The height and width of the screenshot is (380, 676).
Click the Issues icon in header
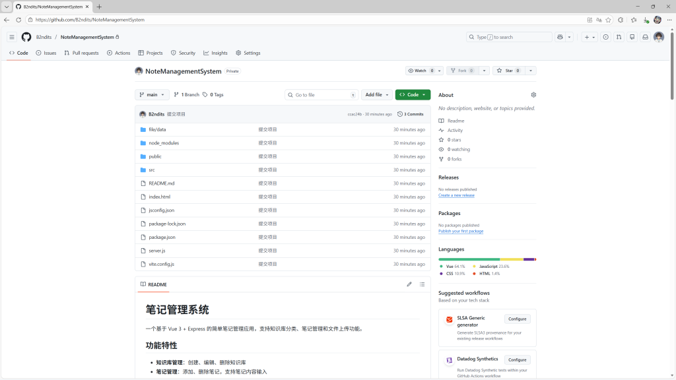[606, 37]
